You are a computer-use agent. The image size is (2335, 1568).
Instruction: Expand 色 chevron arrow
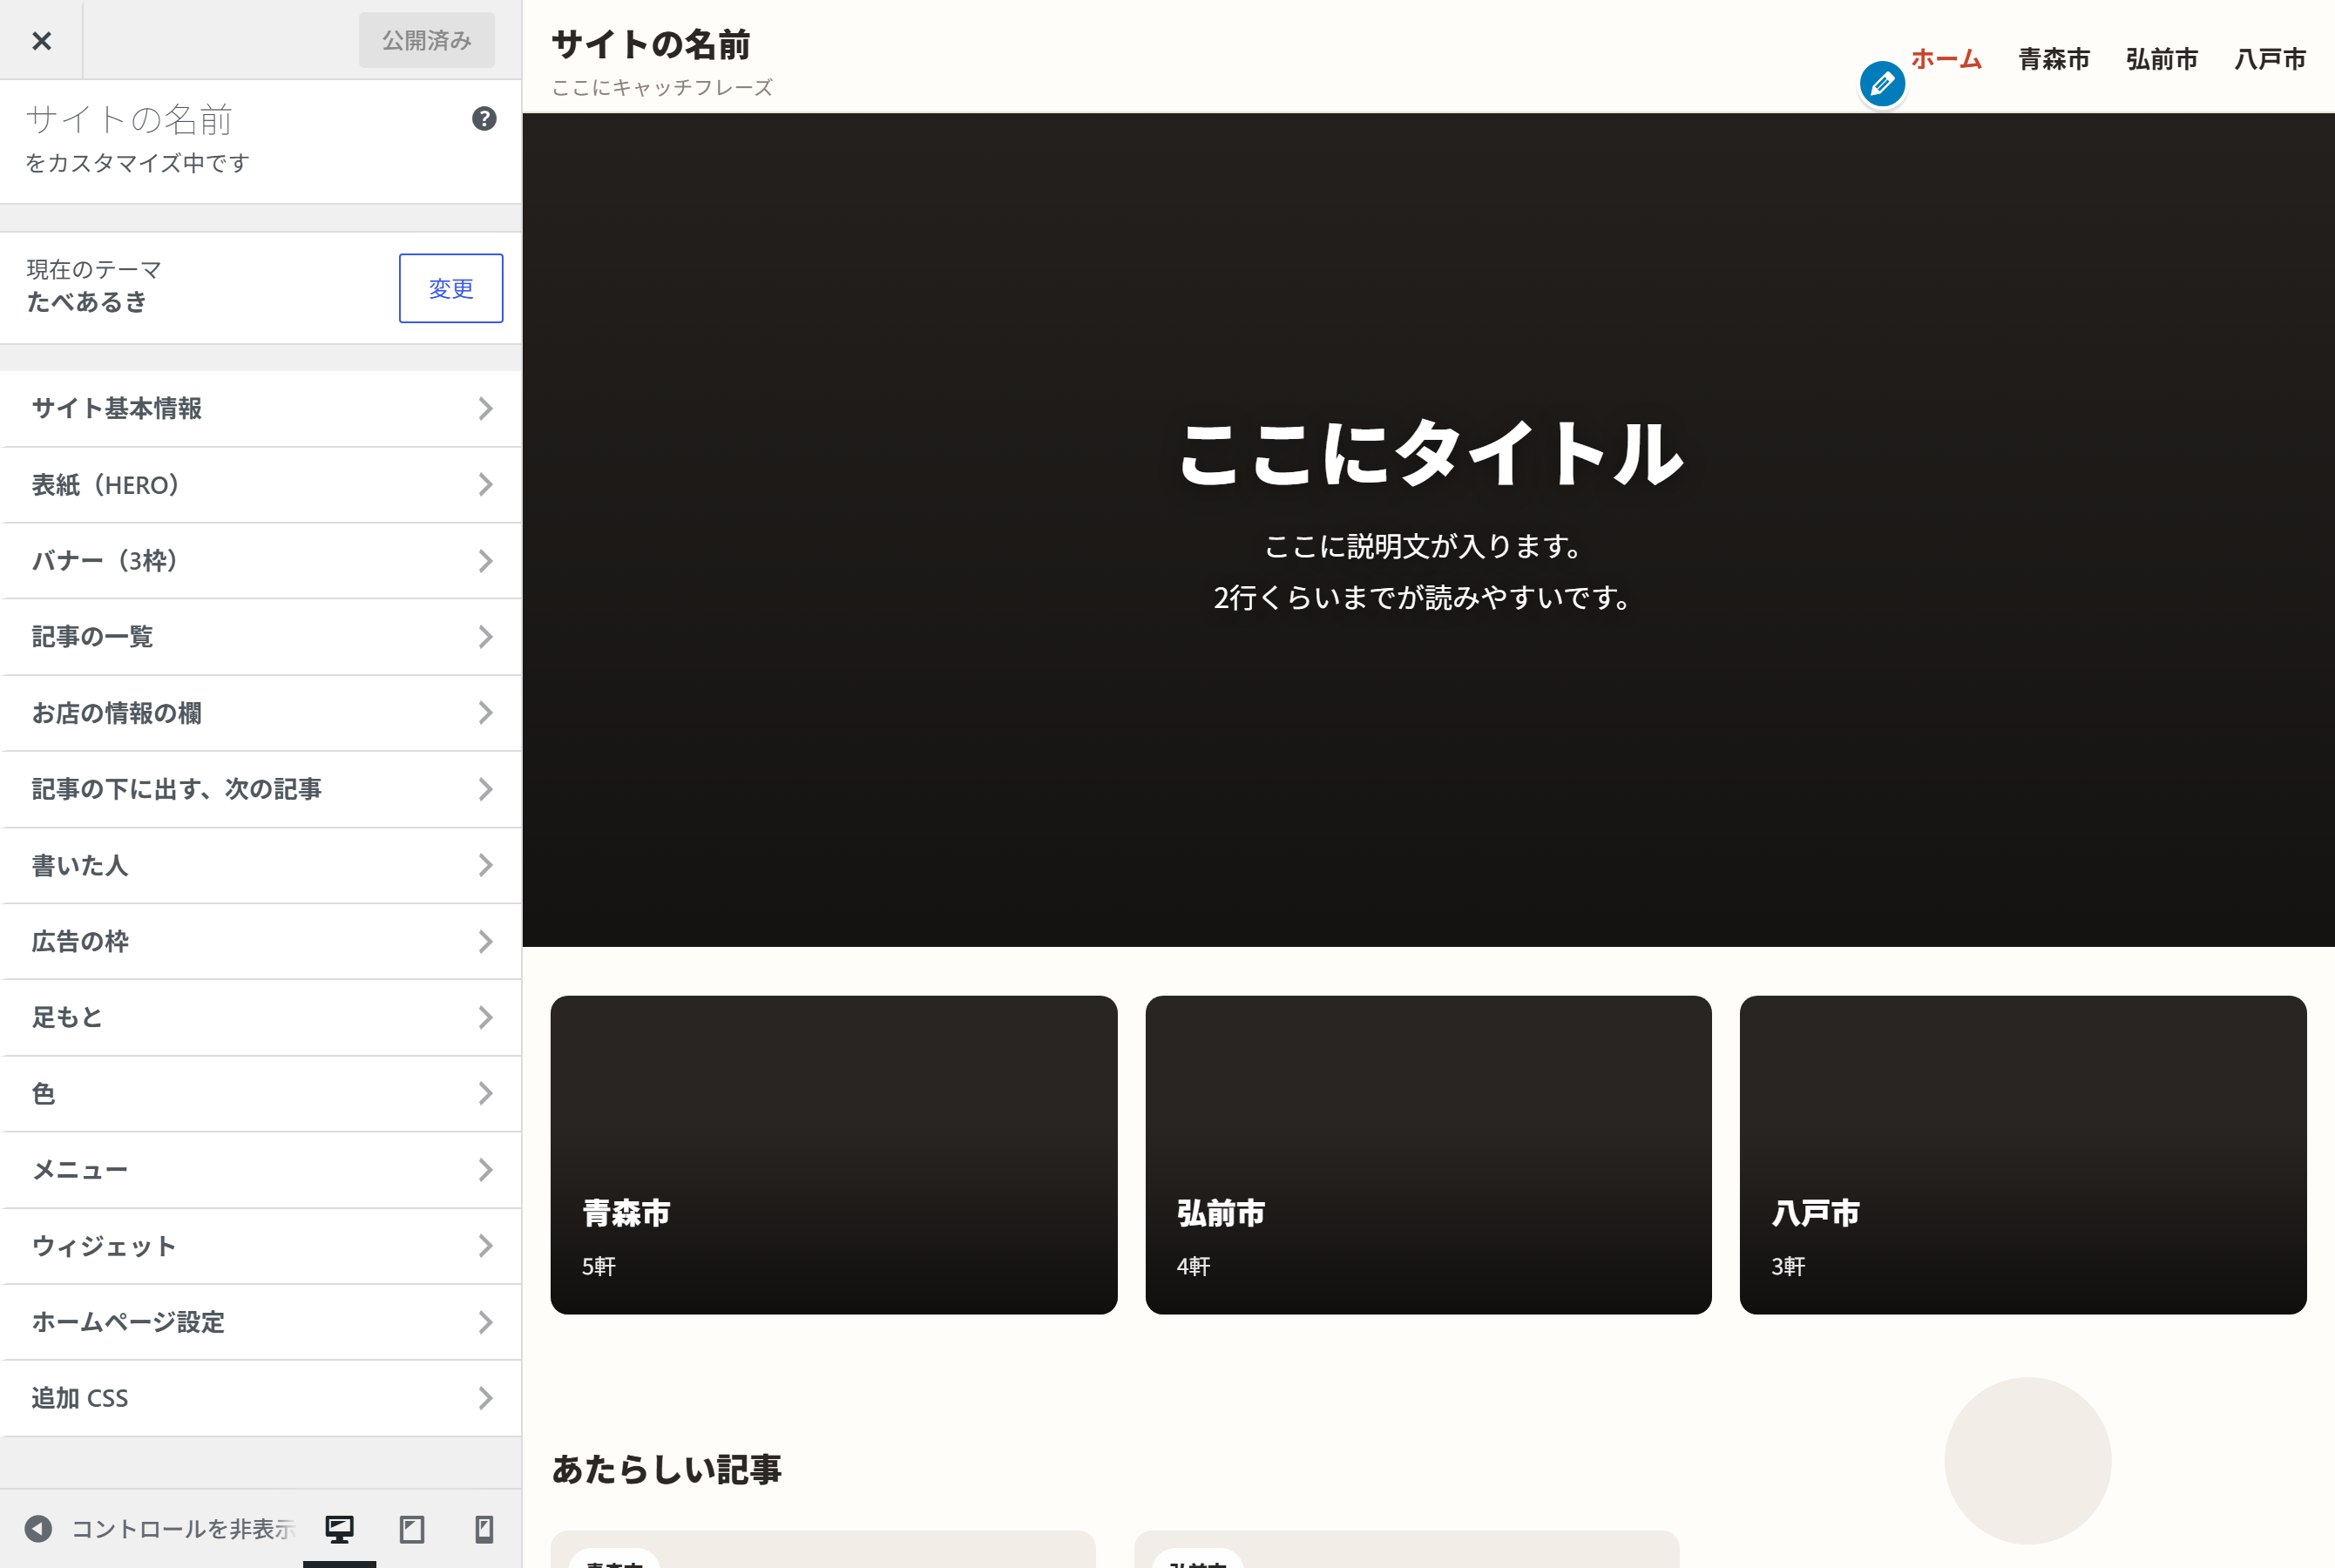pos(485,1093)
